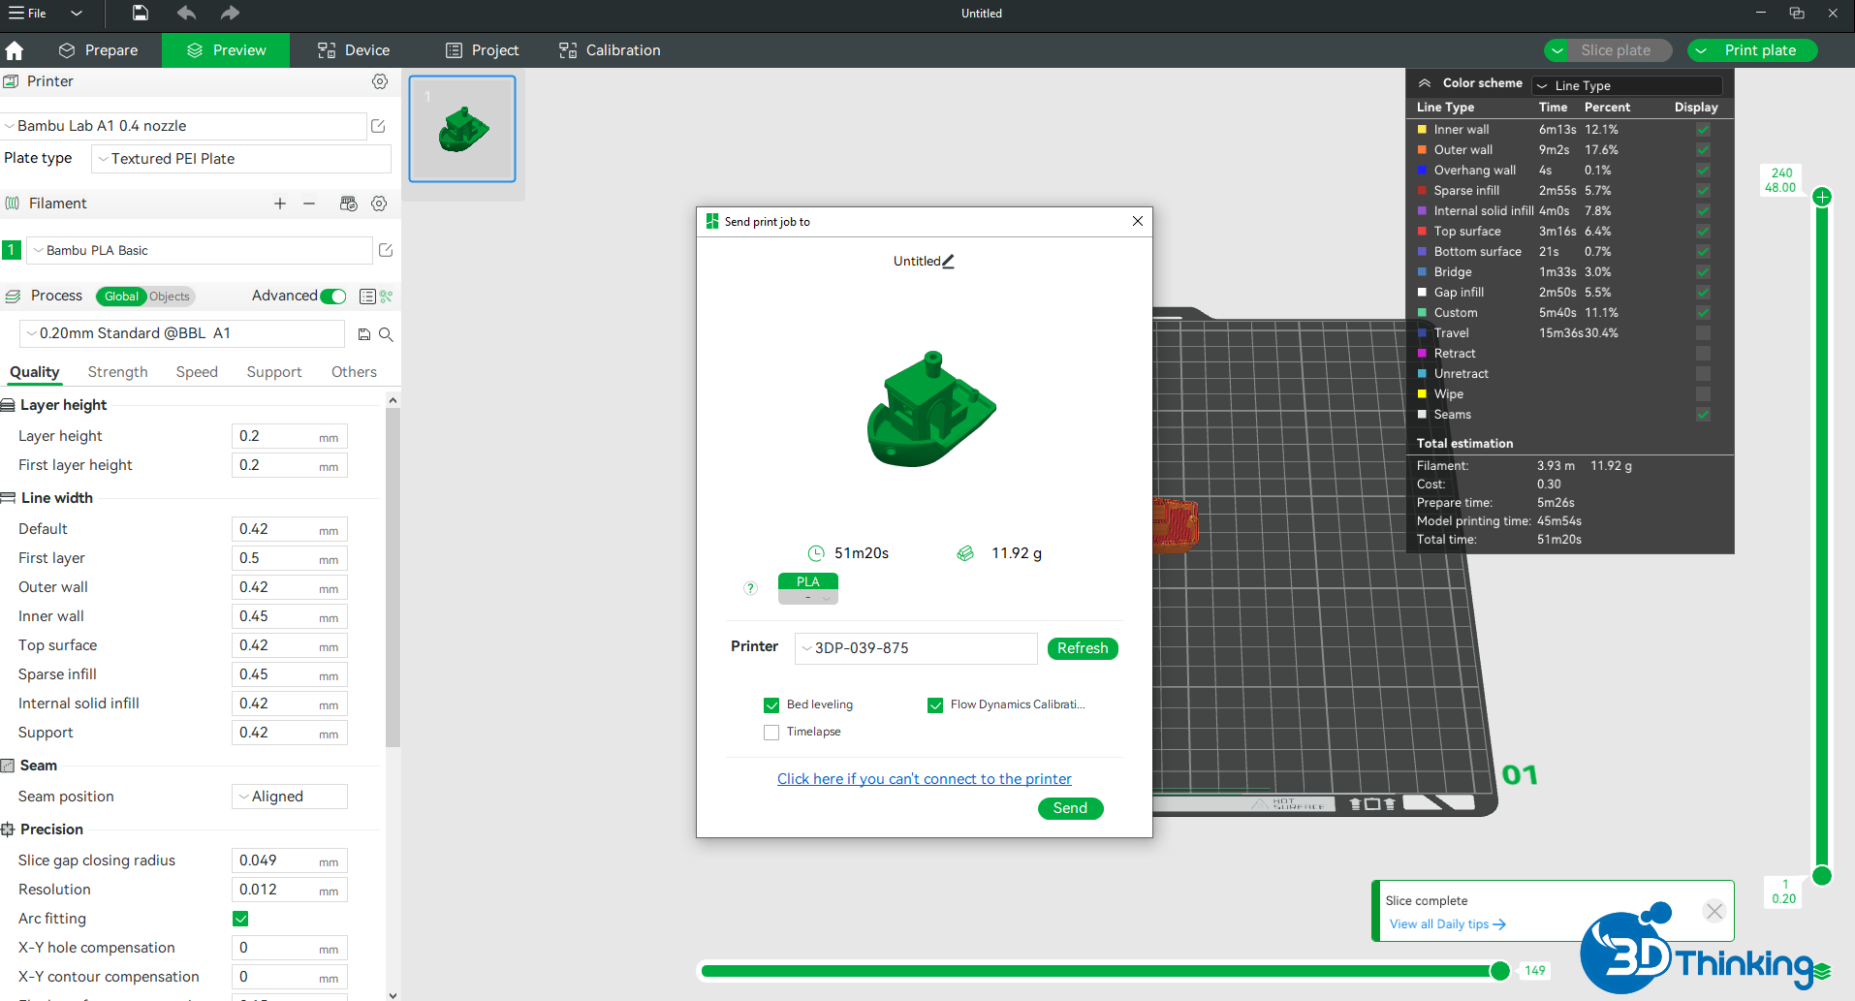The width and height of the screenshot is (1855, 1001).
Task: Open the 0.20mm Standard process preset dropdown
Action: point(182,333)
